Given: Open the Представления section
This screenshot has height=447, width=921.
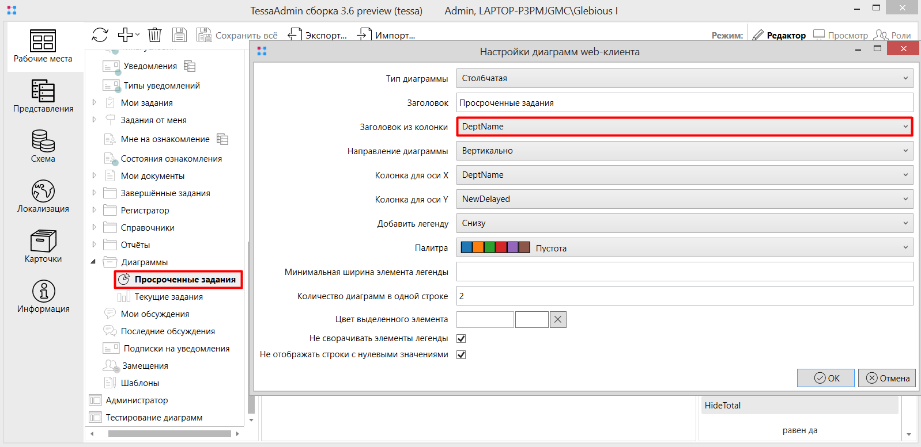Looking at the screenshot, I should tap(43, 95).
